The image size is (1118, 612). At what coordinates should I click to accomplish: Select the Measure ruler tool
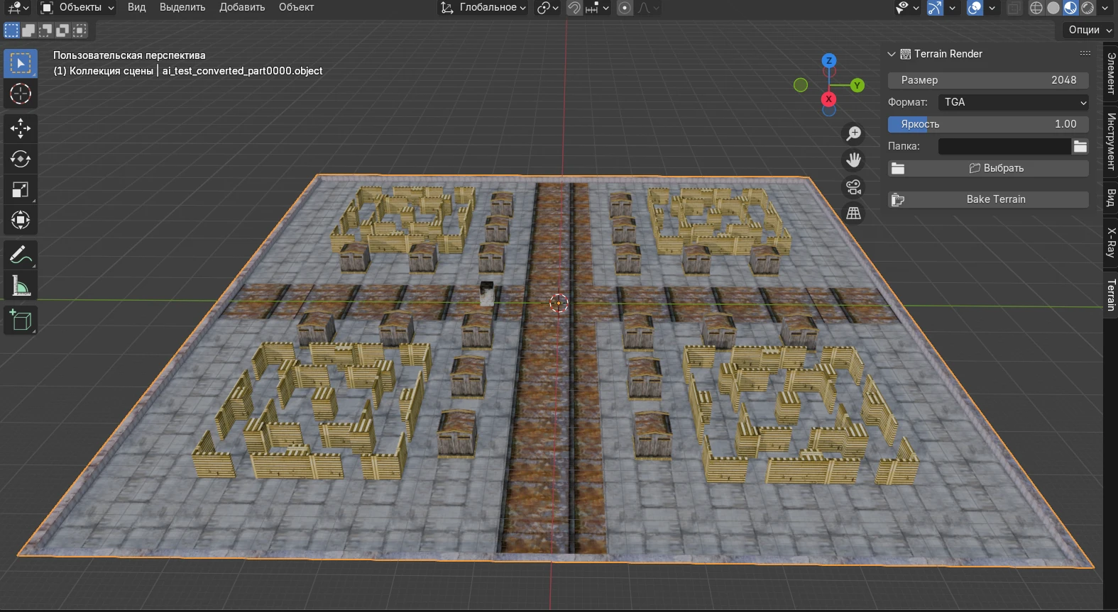(20, 286)
